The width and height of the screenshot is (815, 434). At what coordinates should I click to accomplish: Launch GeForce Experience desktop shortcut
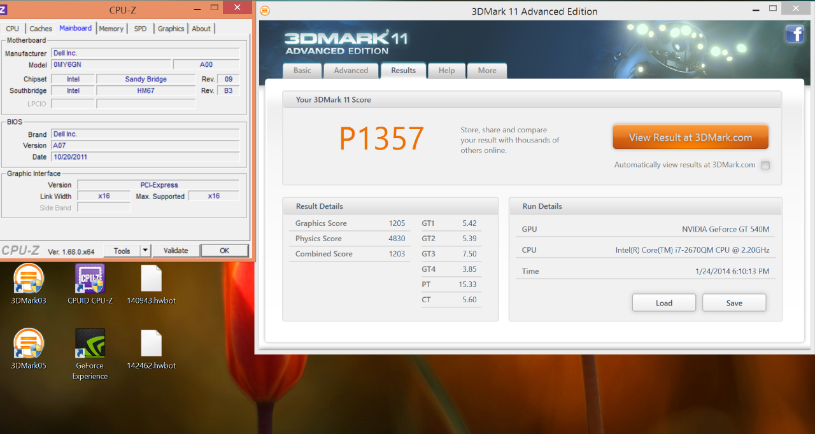click(x=90, y=354)
